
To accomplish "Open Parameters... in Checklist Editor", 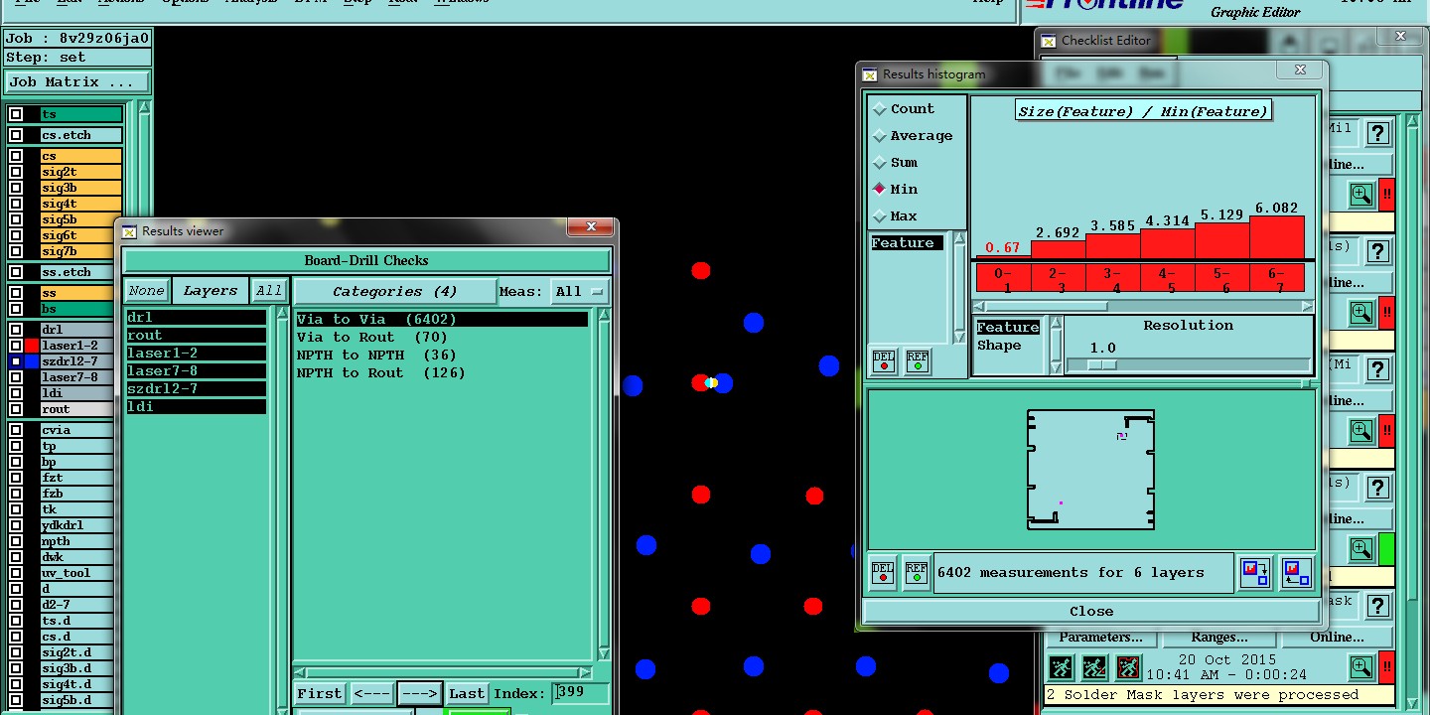I will click(1100, 638).
